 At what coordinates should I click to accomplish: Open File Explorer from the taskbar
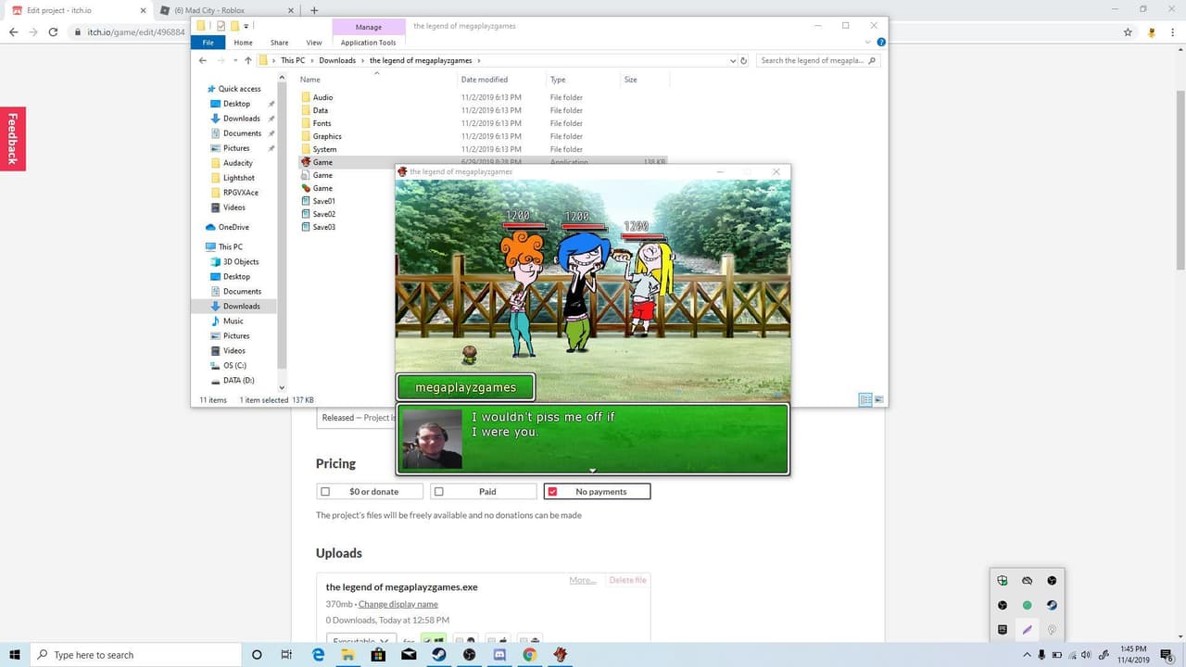pyautogui.click(x=347, y=655)
